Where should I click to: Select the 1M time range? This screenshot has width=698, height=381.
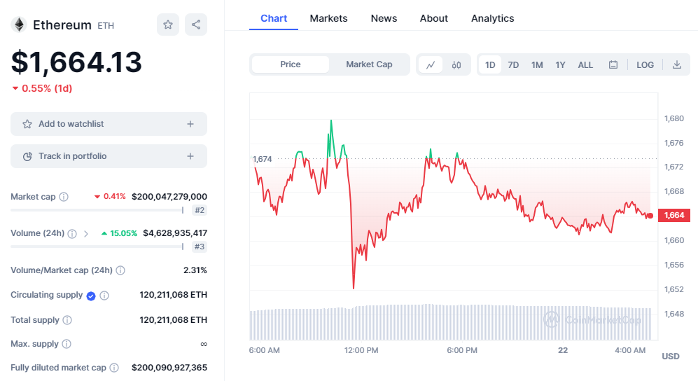pyautogui.click(x=537, y=65)
